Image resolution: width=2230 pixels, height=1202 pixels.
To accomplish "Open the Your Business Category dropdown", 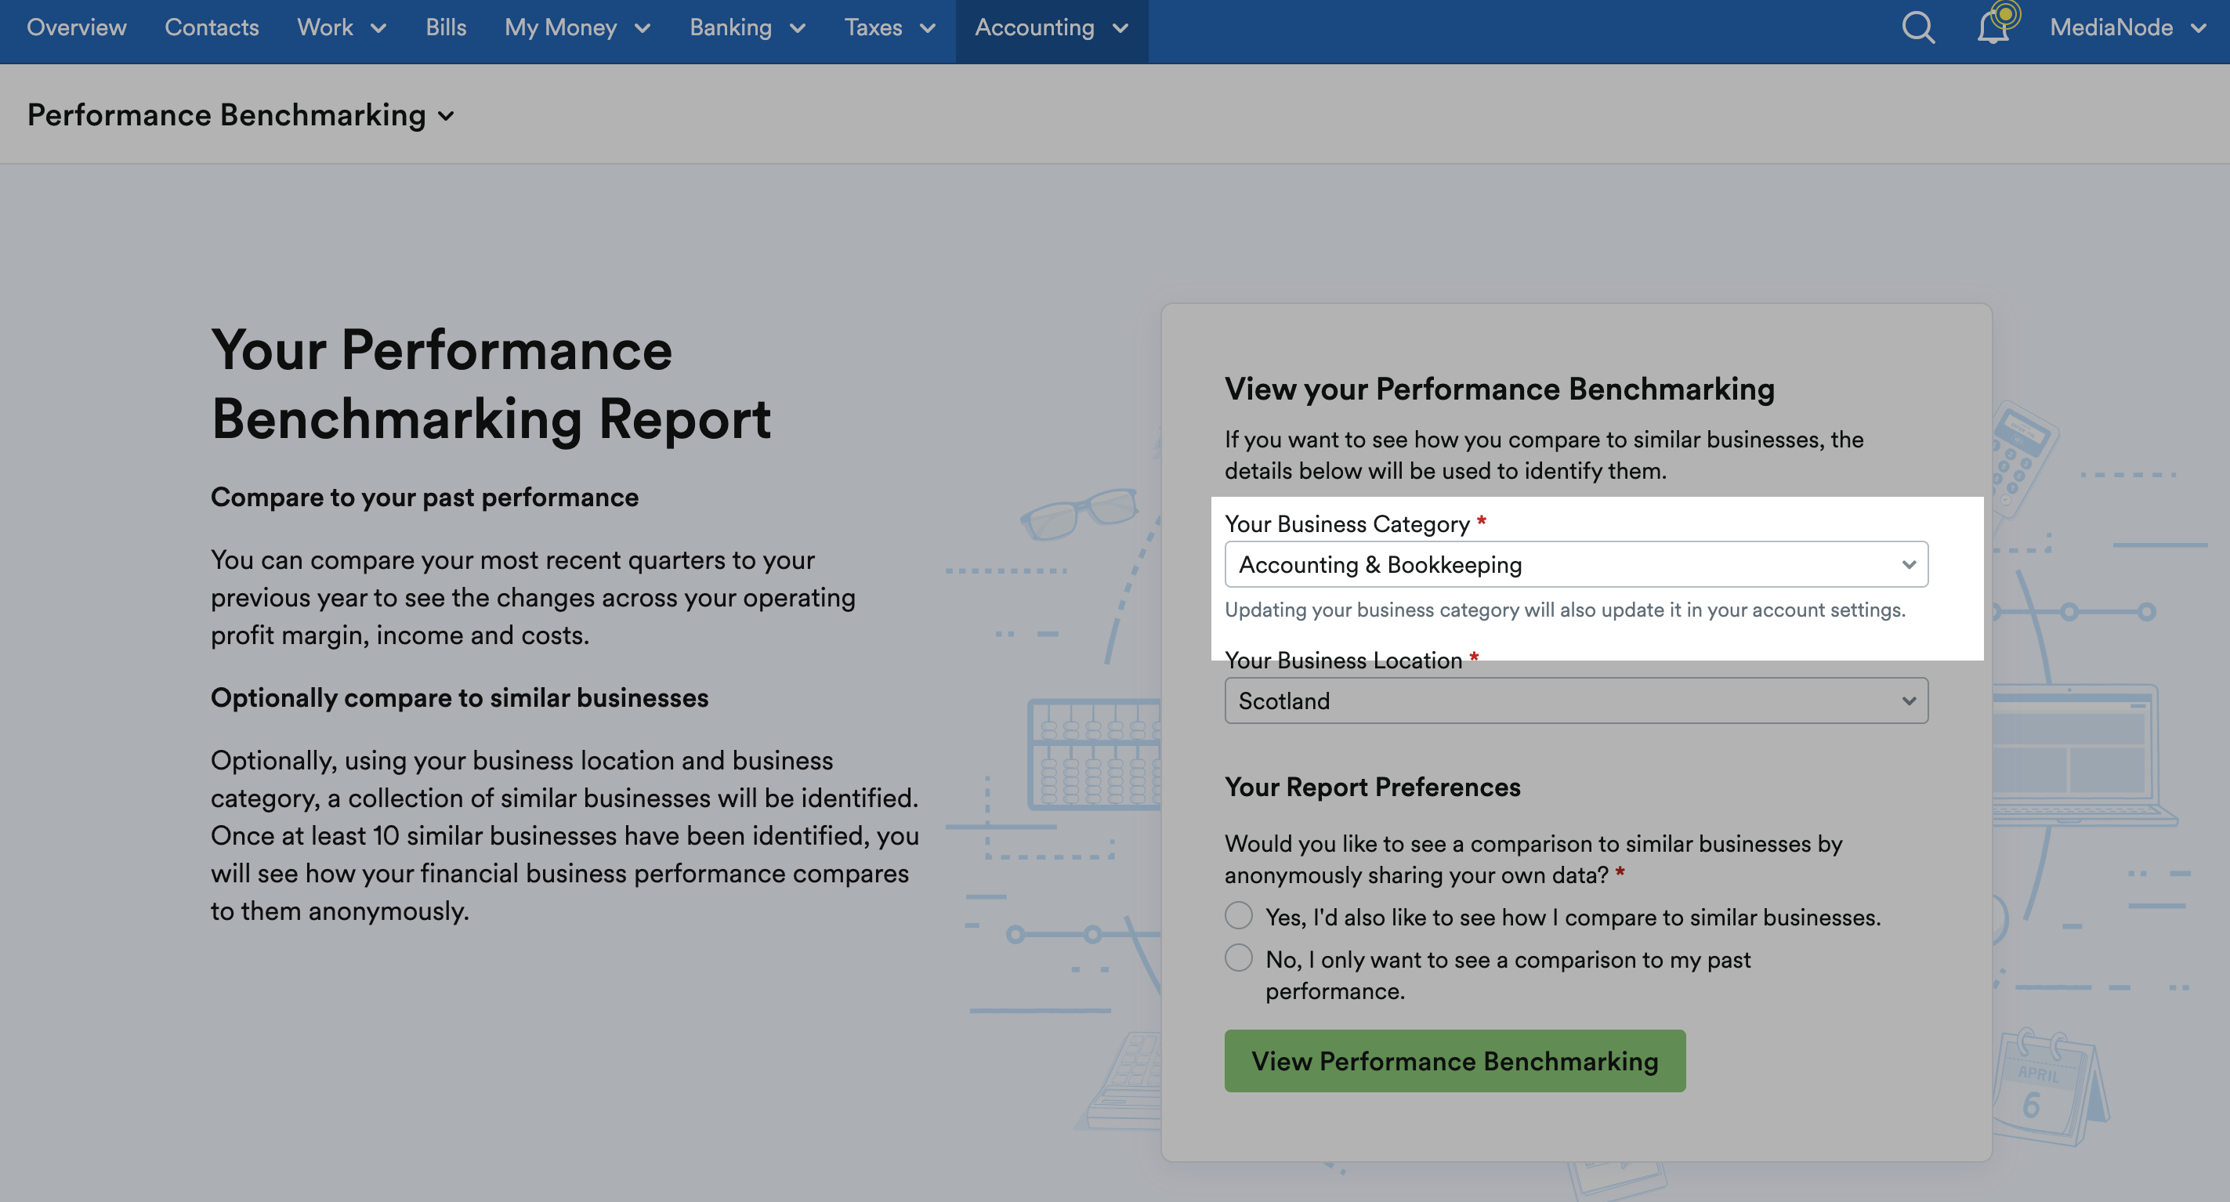I will [x=1576, y=565].
